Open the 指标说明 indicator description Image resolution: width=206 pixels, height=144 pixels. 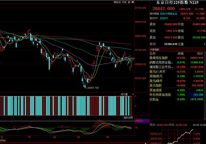(128, 118)
